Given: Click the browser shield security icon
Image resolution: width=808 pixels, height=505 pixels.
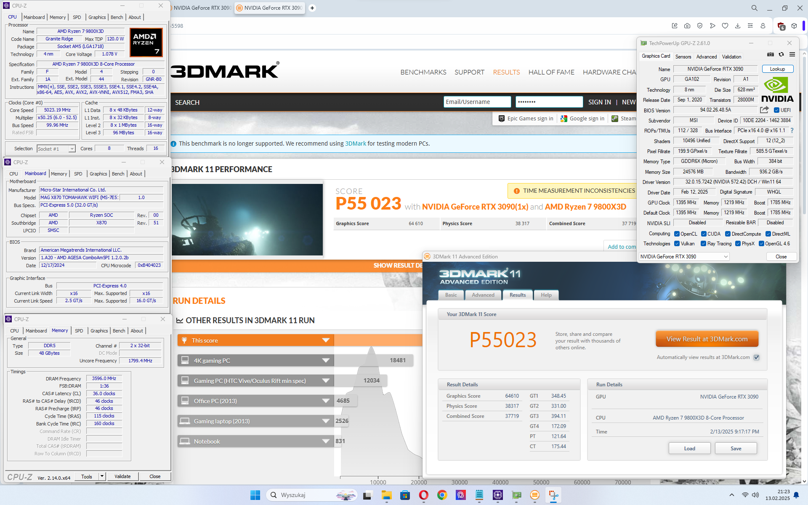Looking at the screenshot, I should point(700,26).
